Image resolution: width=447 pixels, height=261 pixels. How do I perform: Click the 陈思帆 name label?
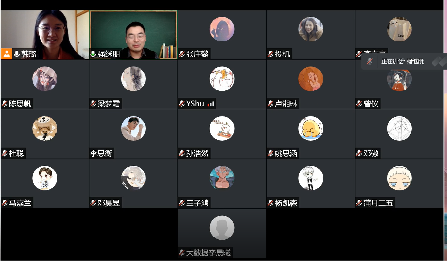(x=20, y=104)
